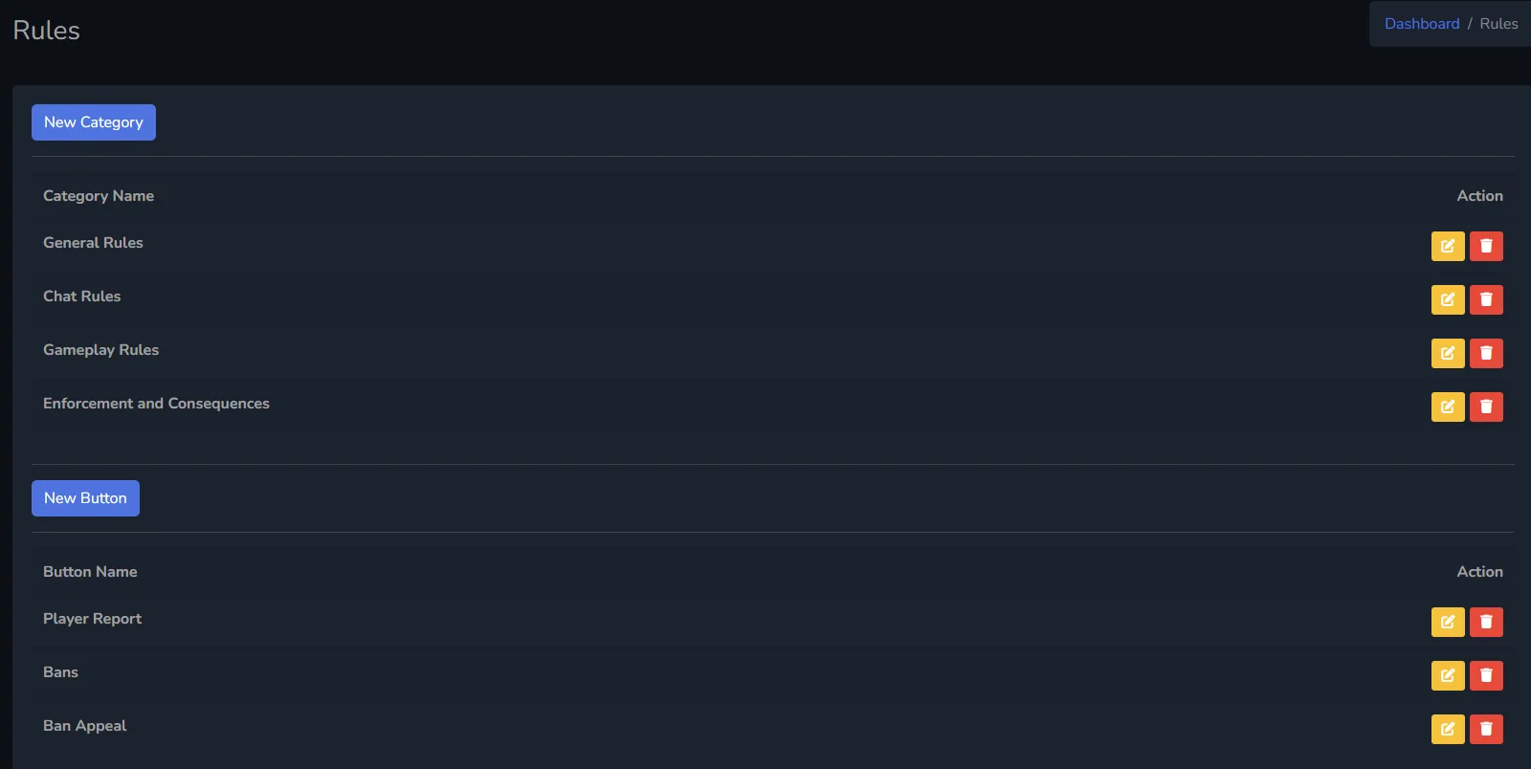
Task: Edit the Gameplay Rules category
Action: 1448,353
